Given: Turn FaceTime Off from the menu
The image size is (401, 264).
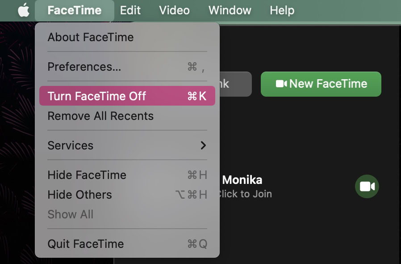Looking at the screenshot, I should click(127, 96).
